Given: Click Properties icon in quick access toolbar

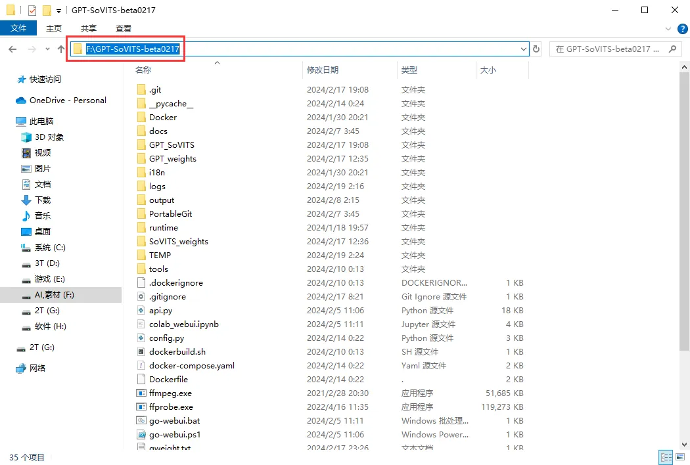Looking at the screenshot, I should [x=32, y=10].
